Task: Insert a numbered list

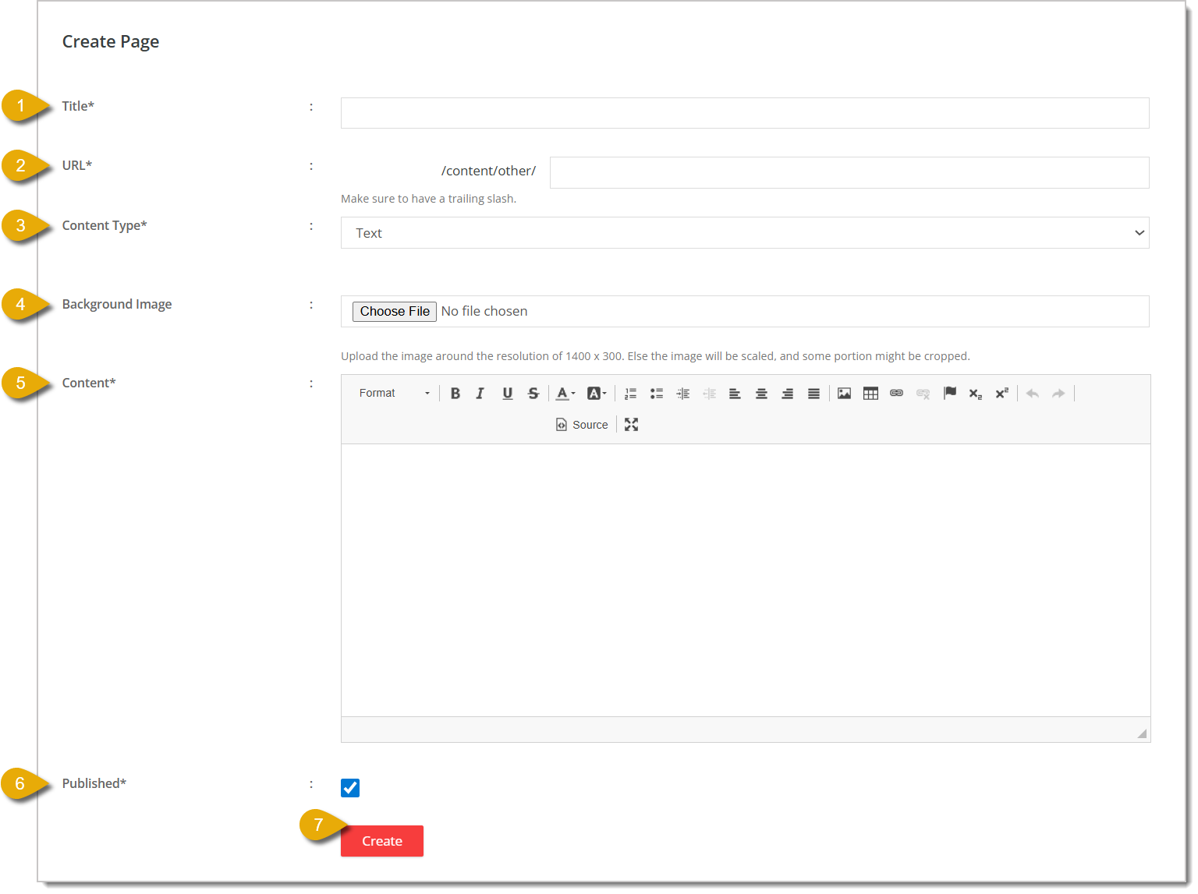Action: click(x=631, y=394)
